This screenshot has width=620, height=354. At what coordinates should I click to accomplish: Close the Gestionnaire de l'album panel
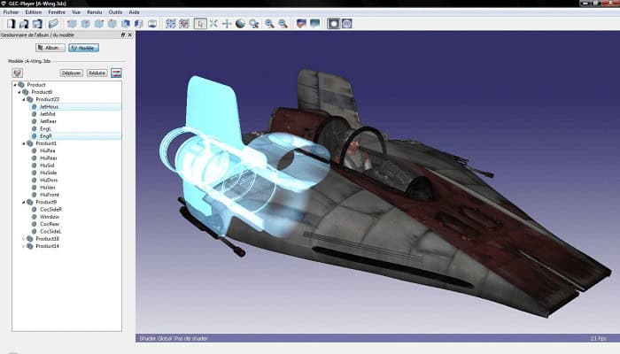pos(129,35)
